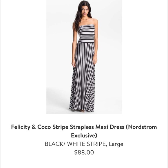Click the word Strapless in the title
The width and height of the screenshot is (168, 168).
(82, 127)
